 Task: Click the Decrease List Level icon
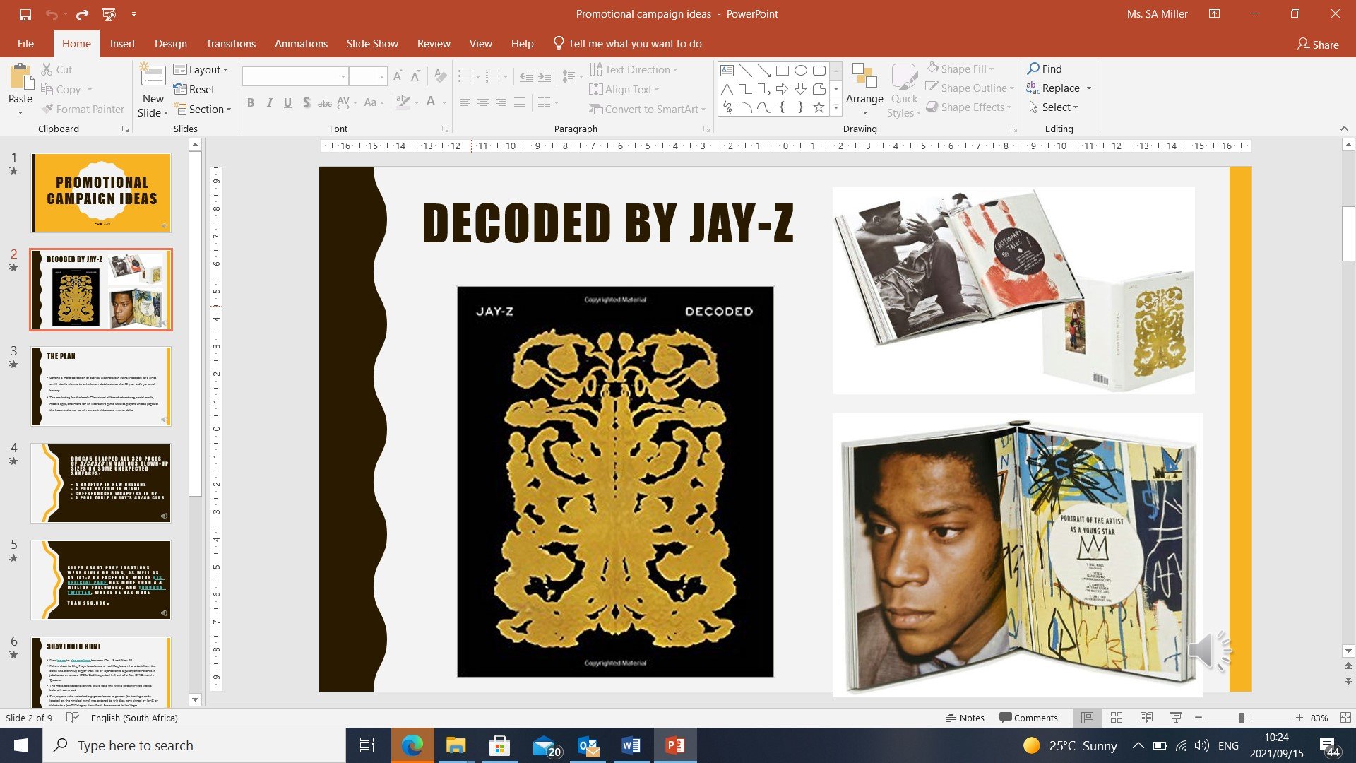coord(525,76)
